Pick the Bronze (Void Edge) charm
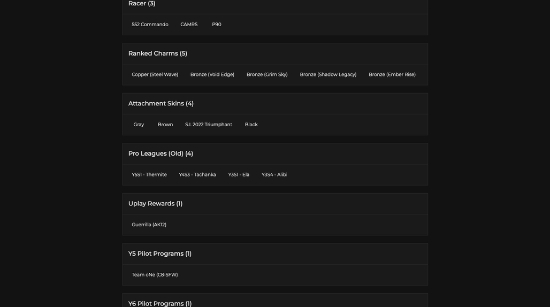 212,75
